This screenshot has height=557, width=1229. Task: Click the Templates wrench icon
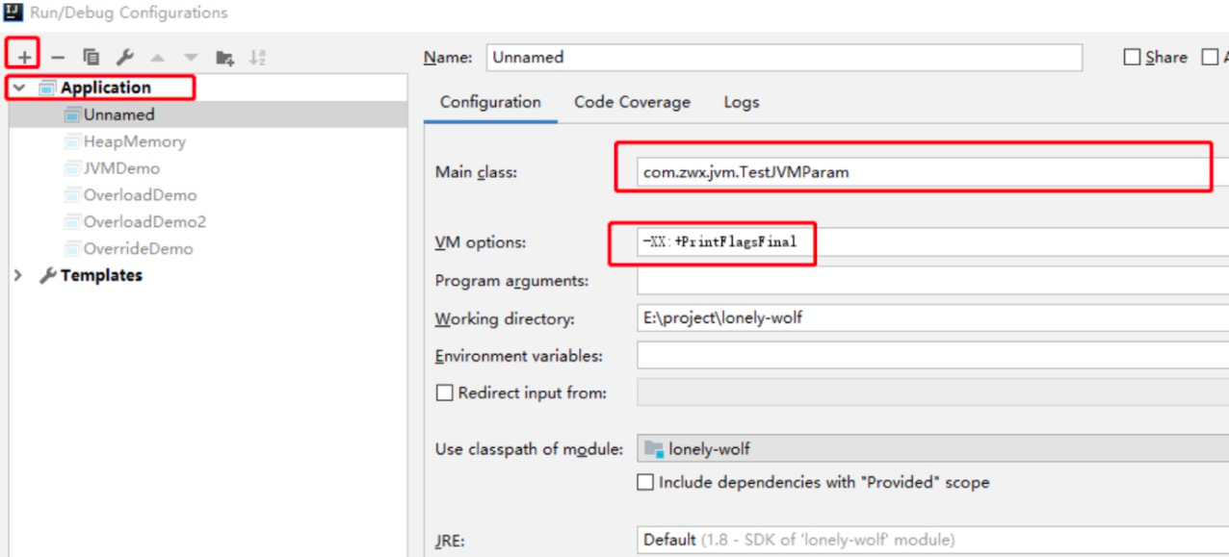tap(47, 276)
